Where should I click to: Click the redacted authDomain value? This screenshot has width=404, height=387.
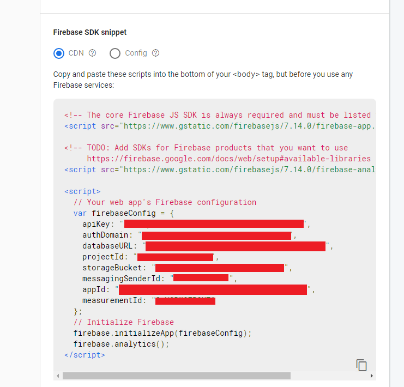[216, 235]
